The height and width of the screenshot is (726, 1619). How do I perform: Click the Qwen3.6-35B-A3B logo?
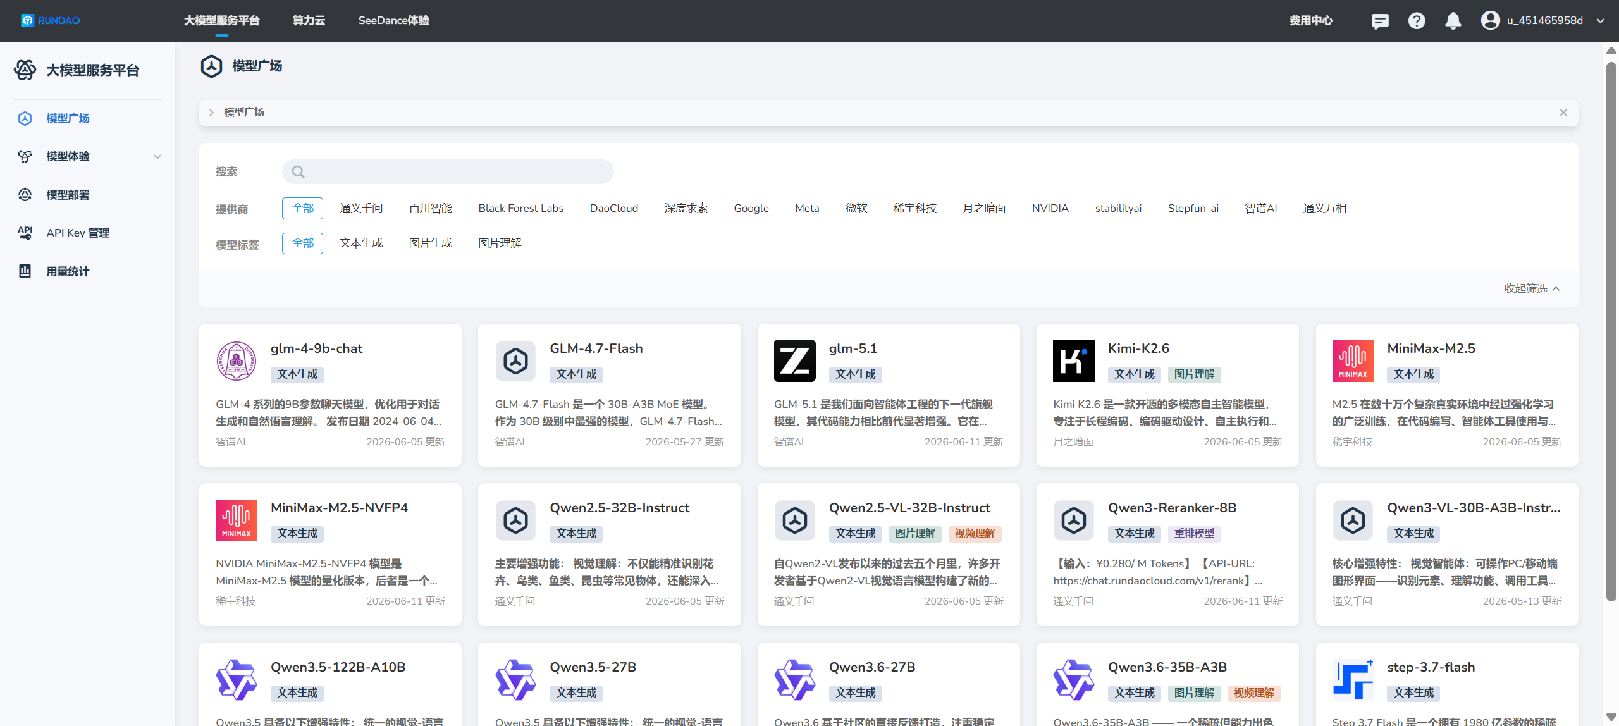tap(1074, 680)
